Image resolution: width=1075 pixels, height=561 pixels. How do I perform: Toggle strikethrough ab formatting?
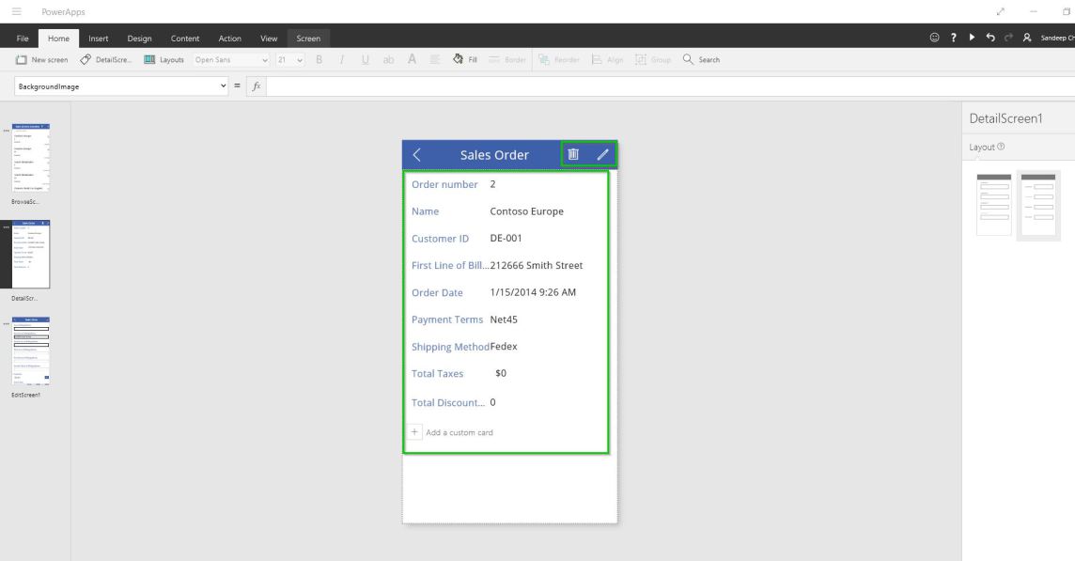coord(388,59)
